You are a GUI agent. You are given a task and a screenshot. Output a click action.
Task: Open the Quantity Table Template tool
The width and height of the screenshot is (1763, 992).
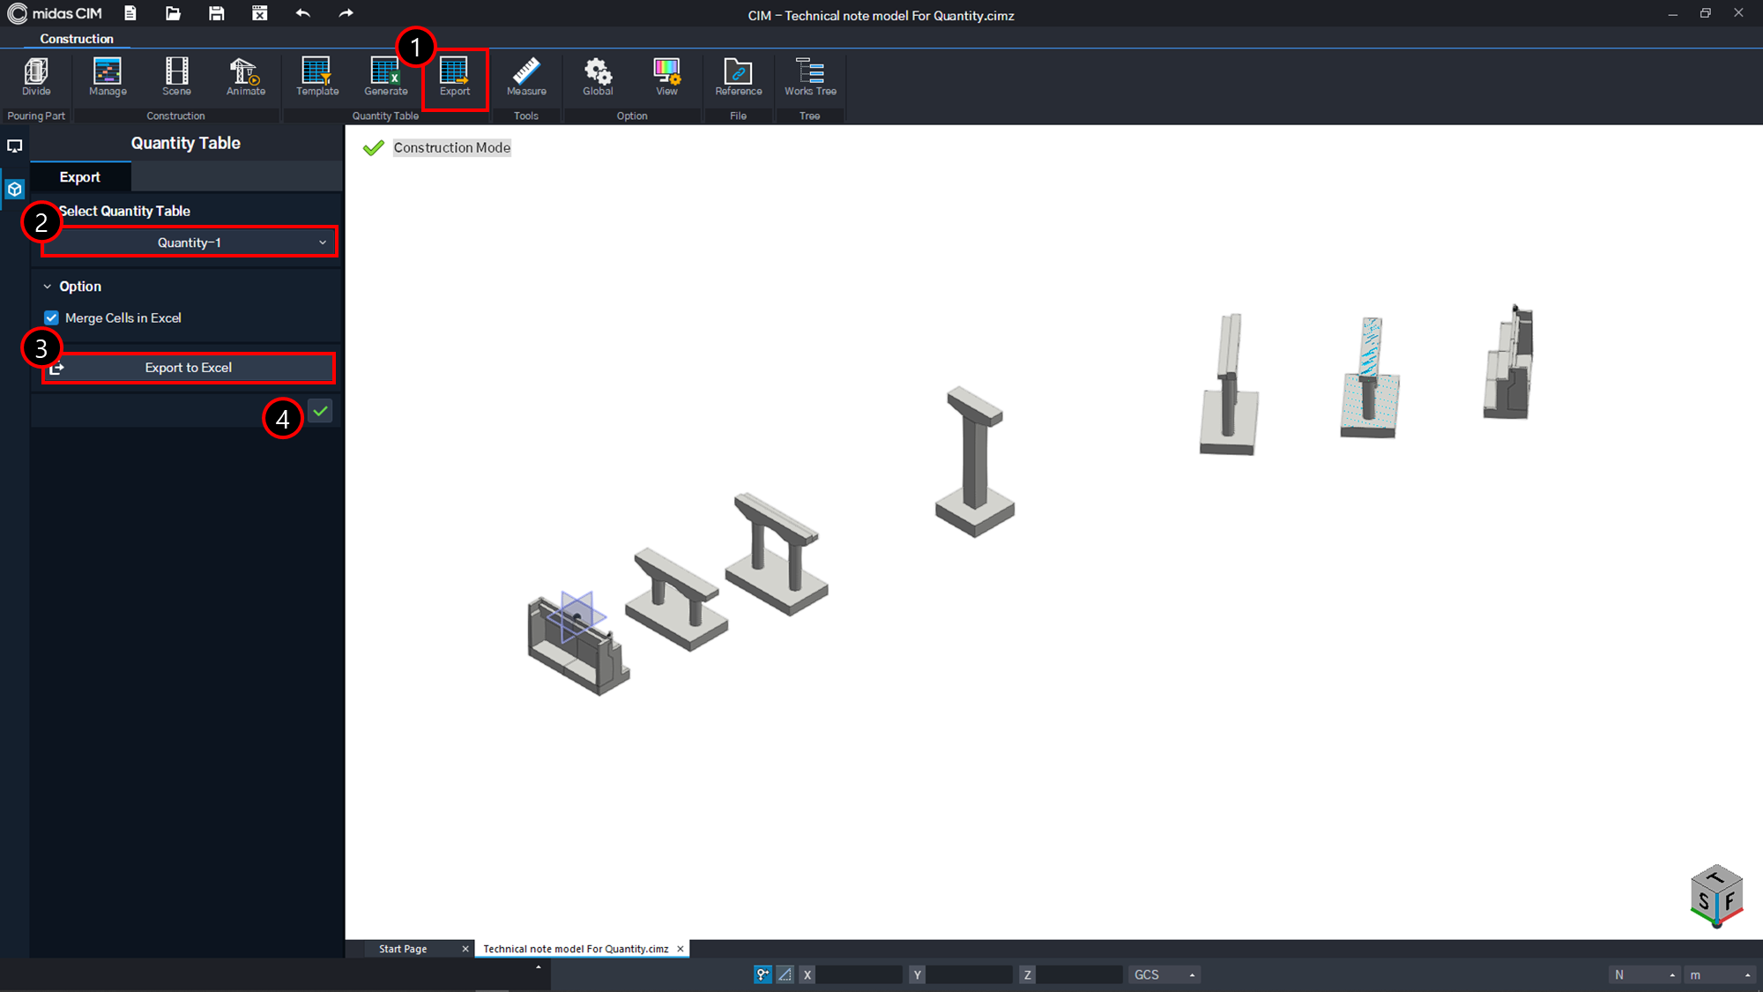tap(316, 78)
